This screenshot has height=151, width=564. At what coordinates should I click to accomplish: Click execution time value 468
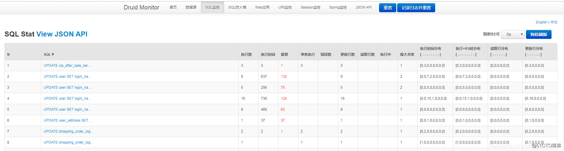coord(264,109)
